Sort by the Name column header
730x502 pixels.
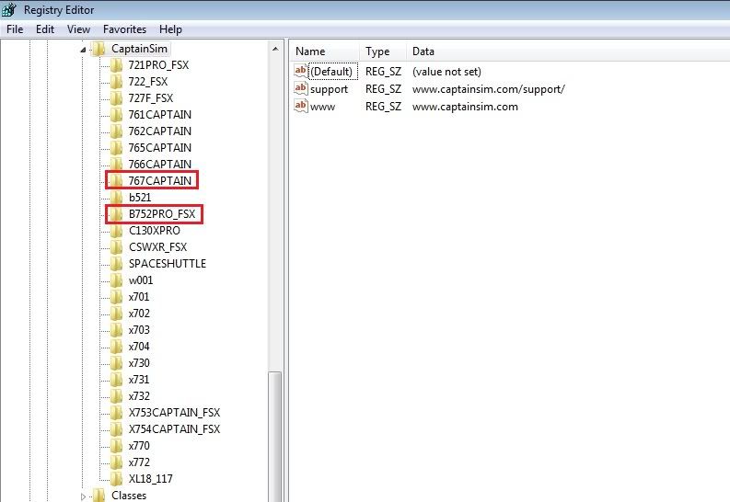(x=311, y=51)
